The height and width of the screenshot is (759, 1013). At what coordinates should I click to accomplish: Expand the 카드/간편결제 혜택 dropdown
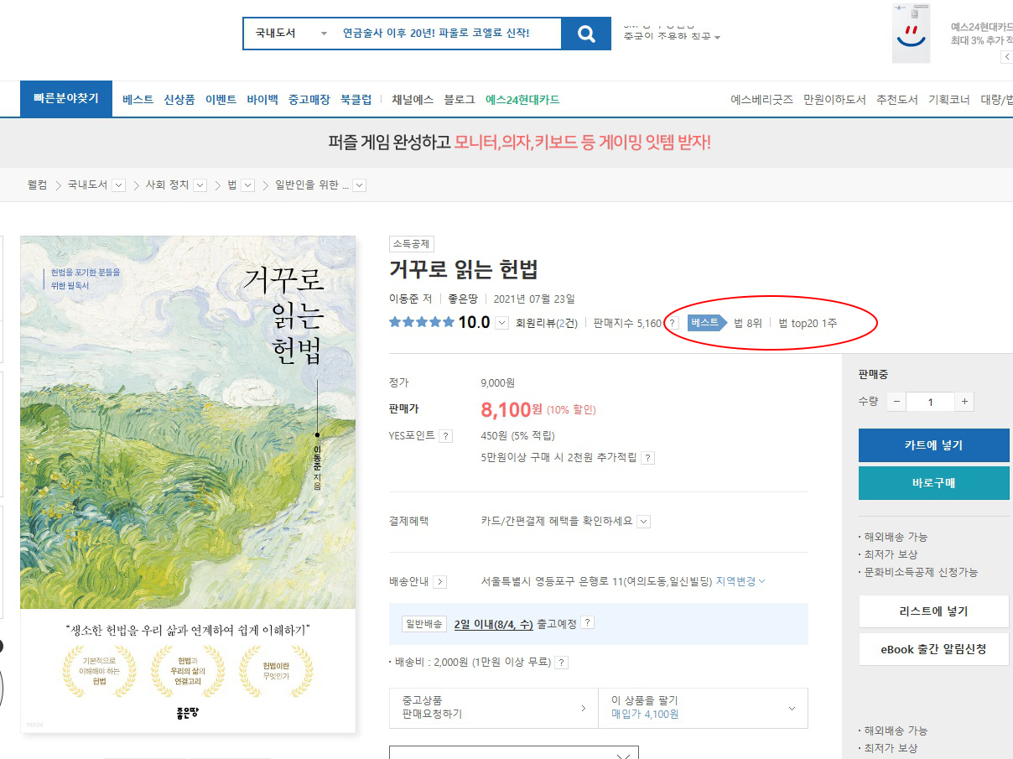[x=644, y=522]
